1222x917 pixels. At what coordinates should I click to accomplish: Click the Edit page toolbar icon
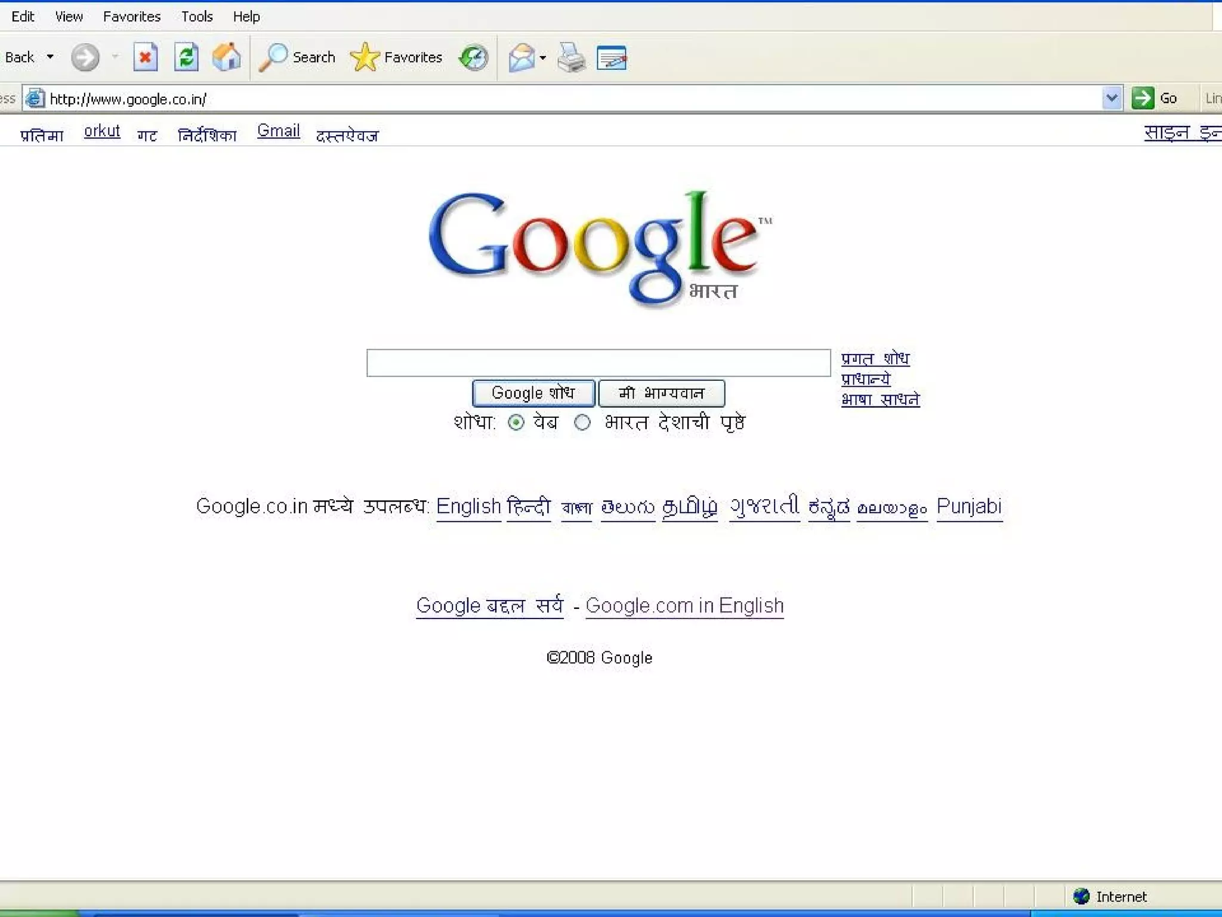pos(612,58)
